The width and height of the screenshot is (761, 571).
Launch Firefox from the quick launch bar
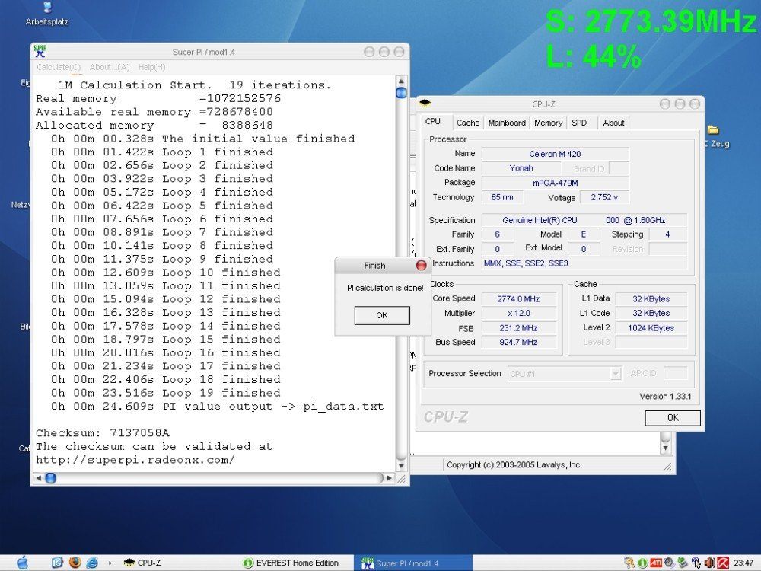75,563
